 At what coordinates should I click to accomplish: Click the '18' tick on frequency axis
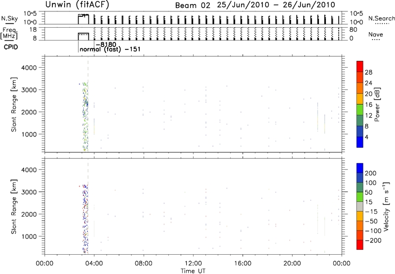pos(33,30)
